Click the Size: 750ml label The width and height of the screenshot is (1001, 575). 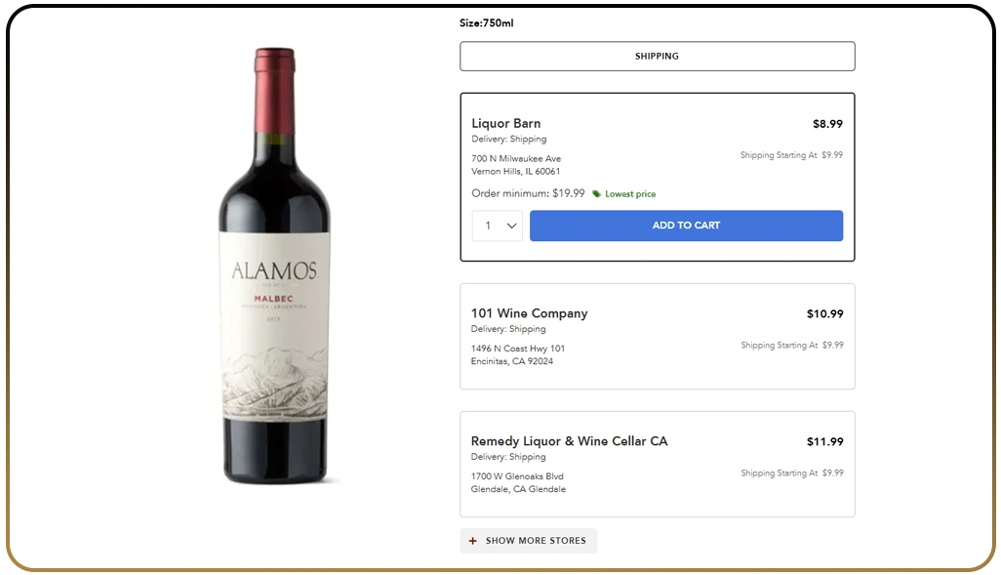pos(485,22)
